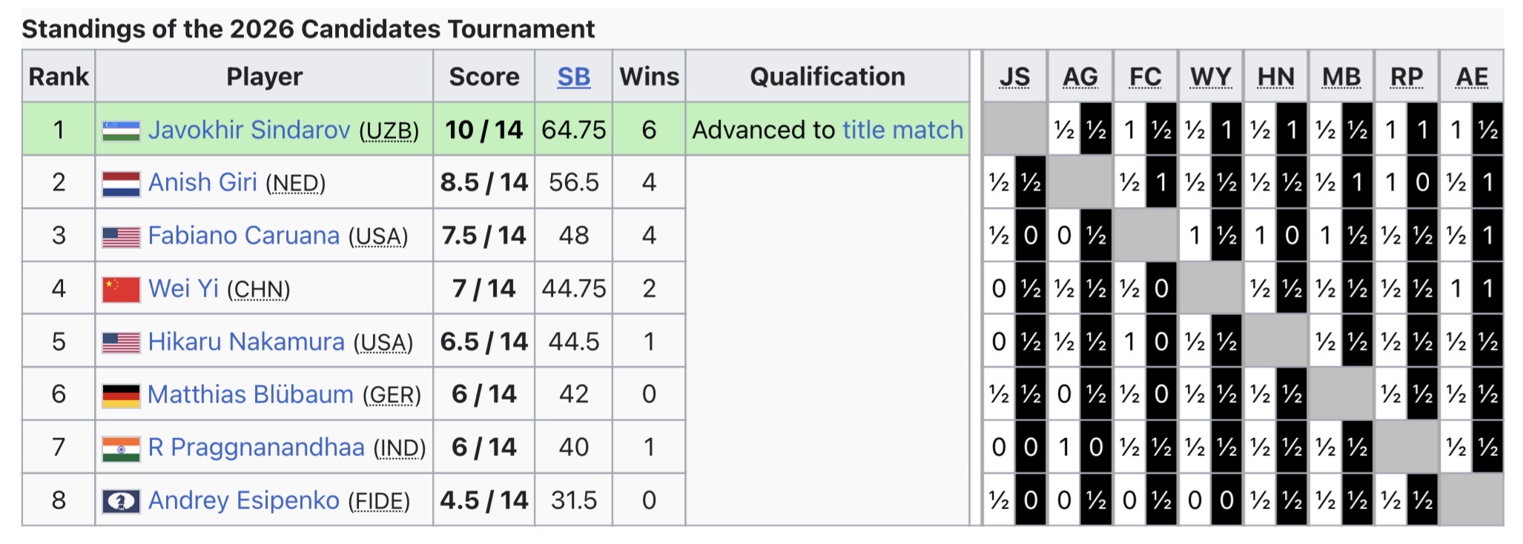Click the Fabiano Caruana link
Screen dimensions: 1523x544
243,236
